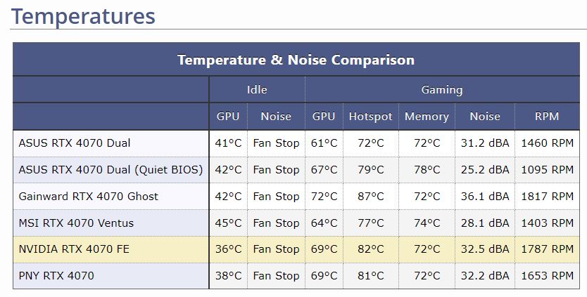Select the ASUS RTX 4070 Dual row label
587x297 pixels.
75,143
